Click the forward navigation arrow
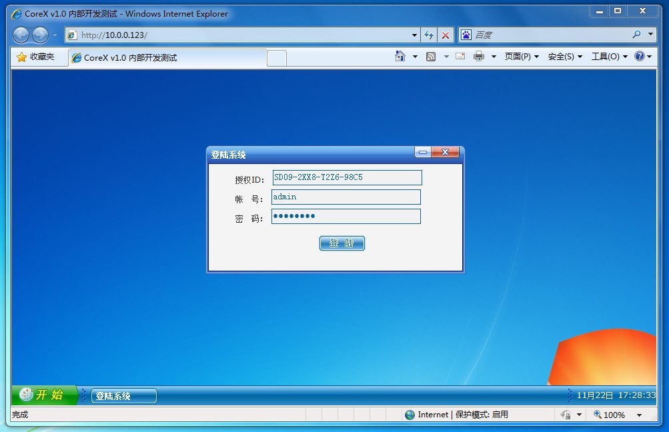Screen dimensions: 669x432 coord(40,35)
